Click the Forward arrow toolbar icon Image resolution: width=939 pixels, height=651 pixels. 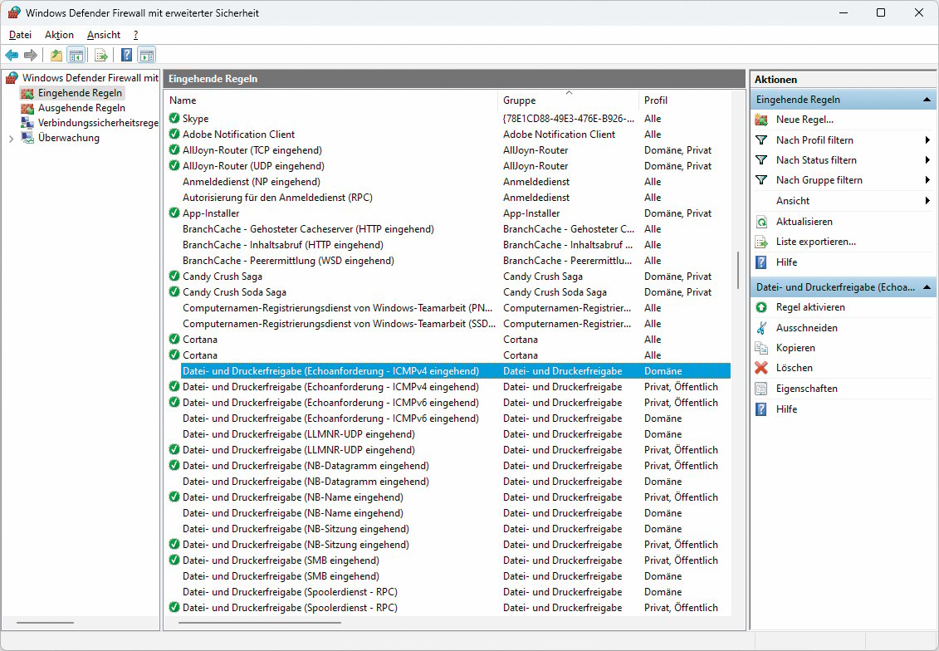31,56
